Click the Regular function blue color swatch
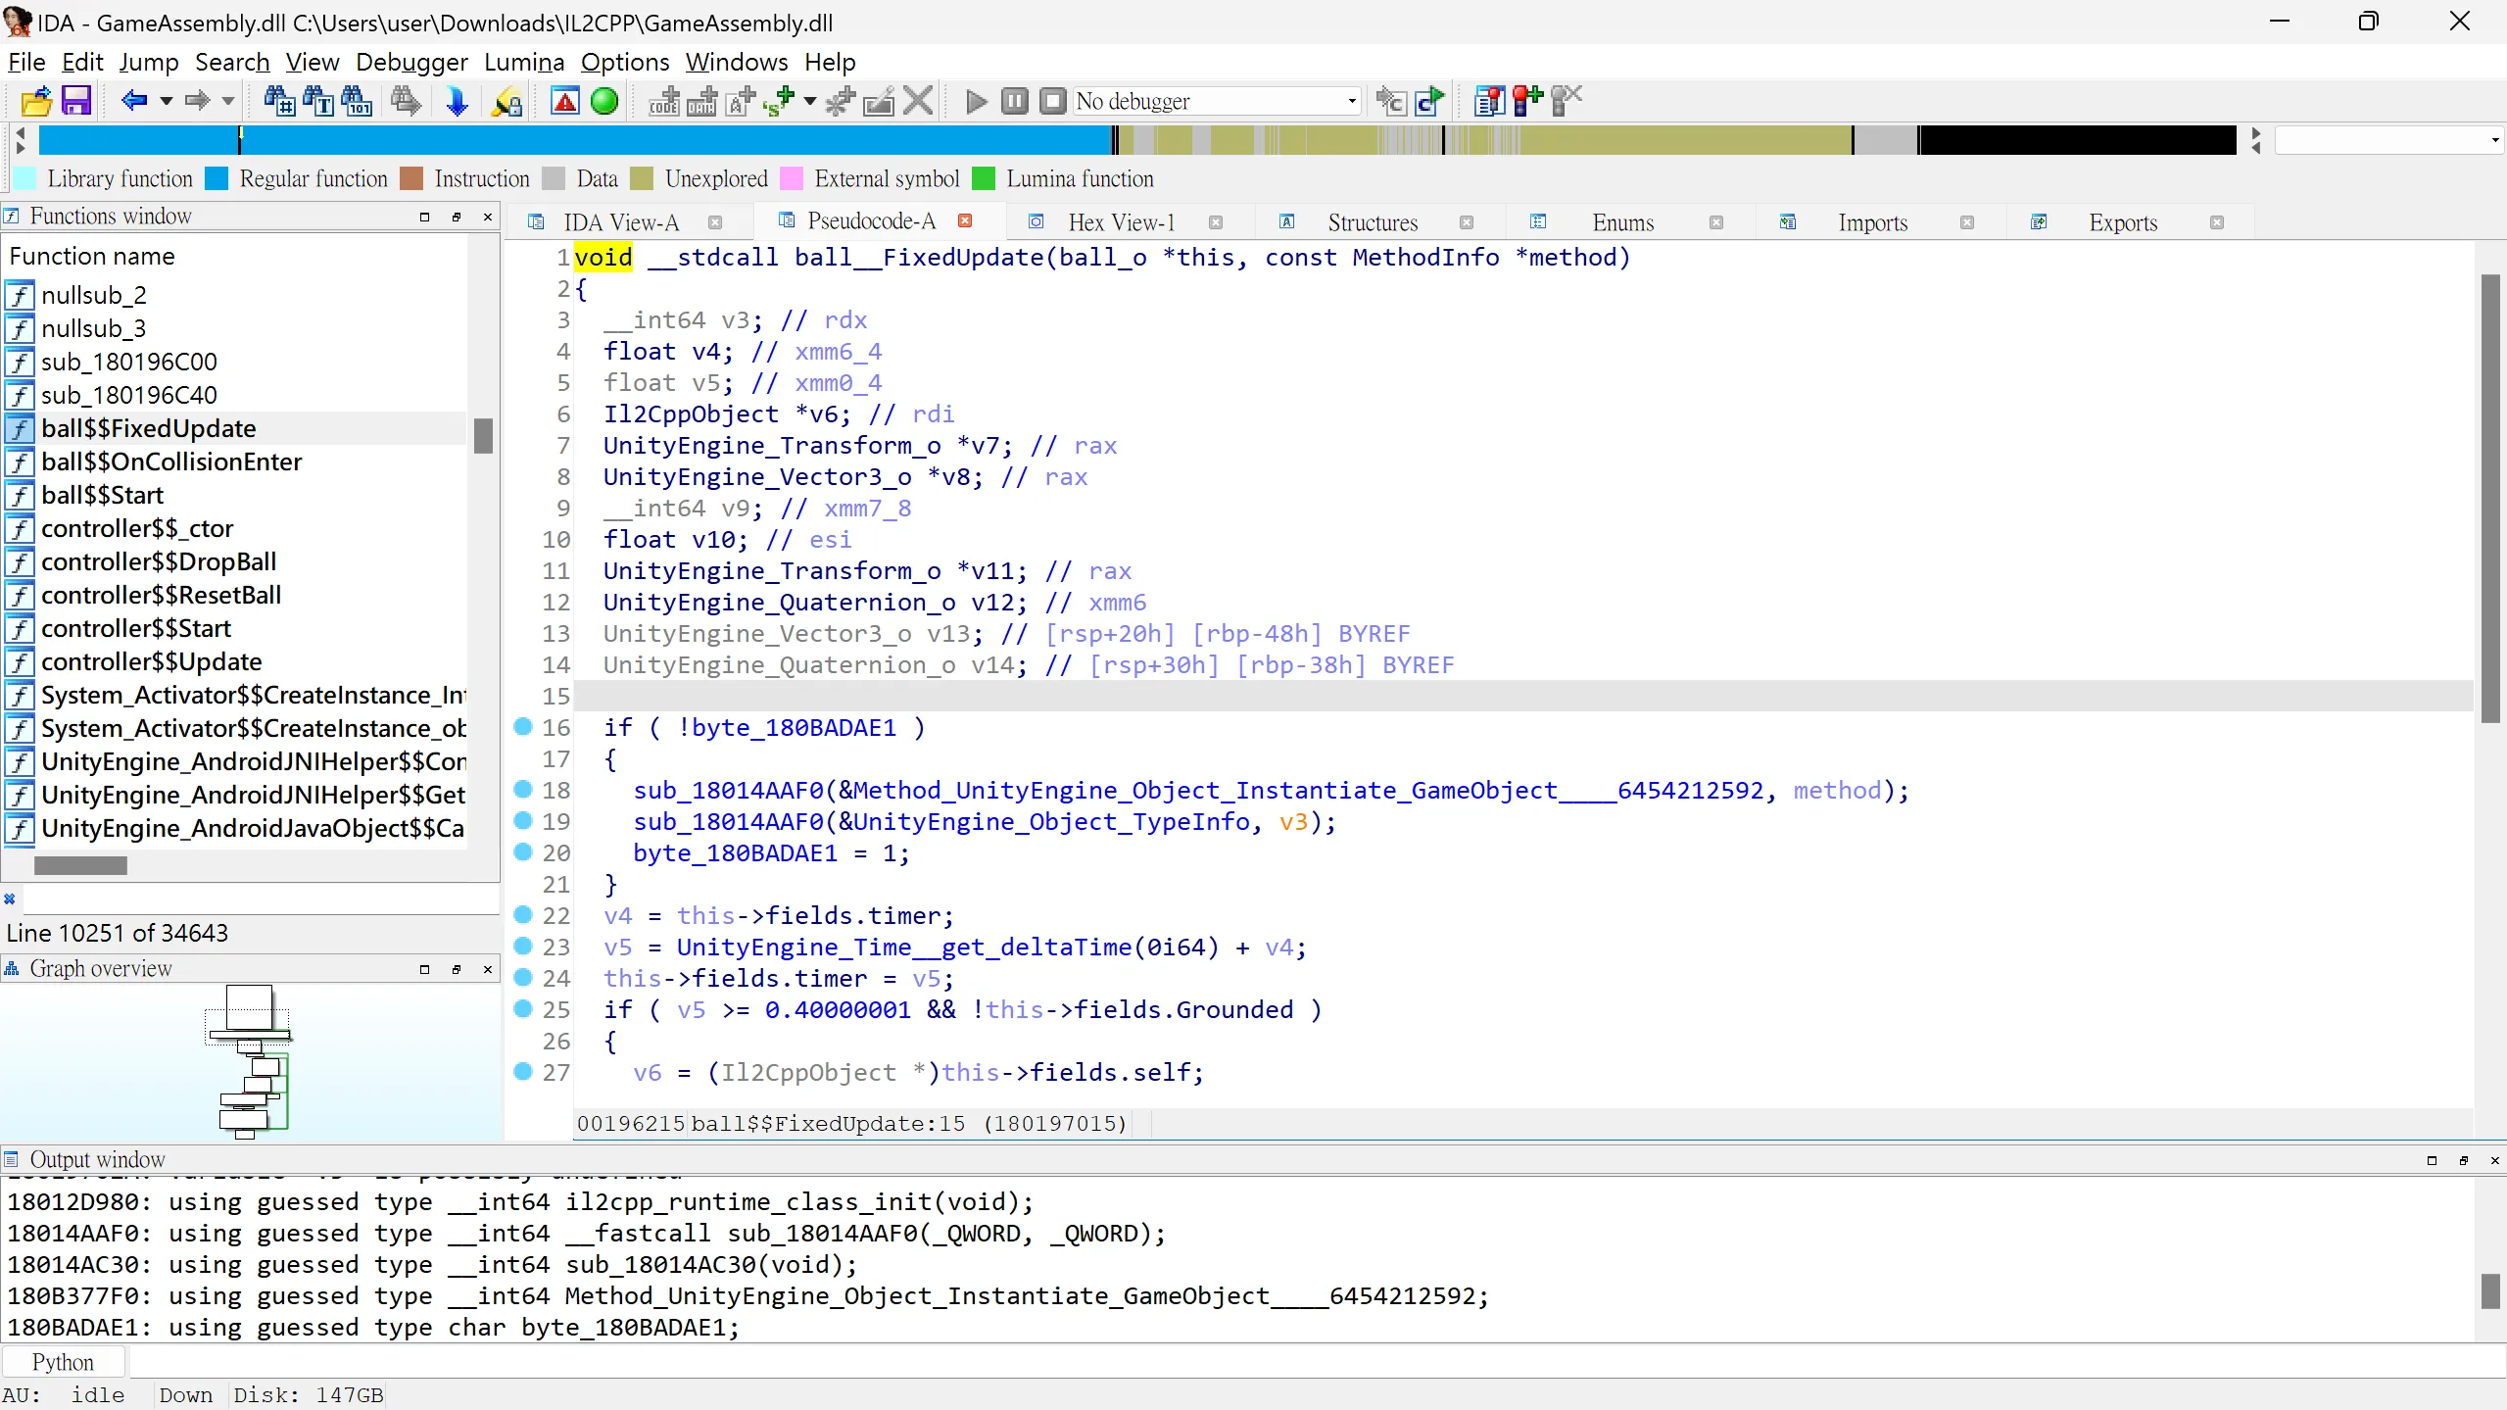This screenshot has width=2507, height=1410. coord(217,178)
